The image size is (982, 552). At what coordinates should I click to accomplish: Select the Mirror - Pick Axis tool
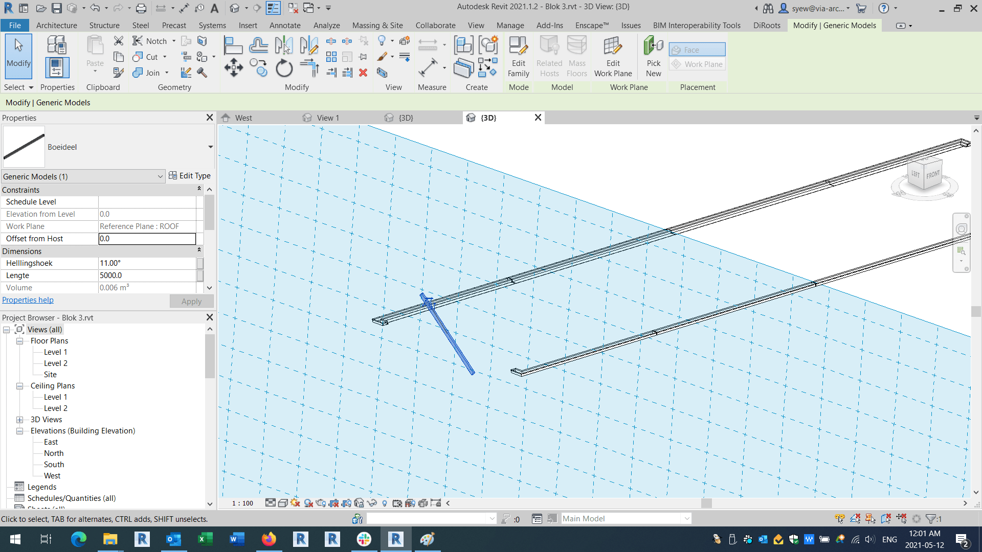(283, 45)
